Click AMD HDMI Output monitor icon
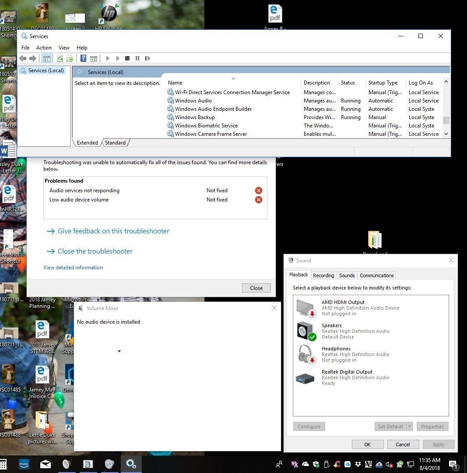Viewport: 467px width, 473px height. point(306,308)
